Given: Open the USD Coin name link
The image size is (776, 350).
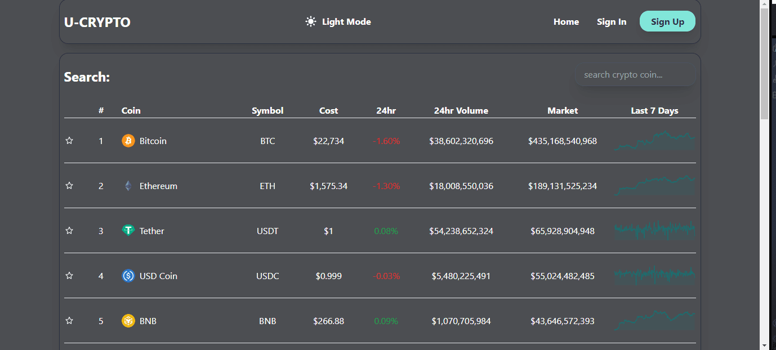Looking at the screenshot, I should click(x=158, y=276).
